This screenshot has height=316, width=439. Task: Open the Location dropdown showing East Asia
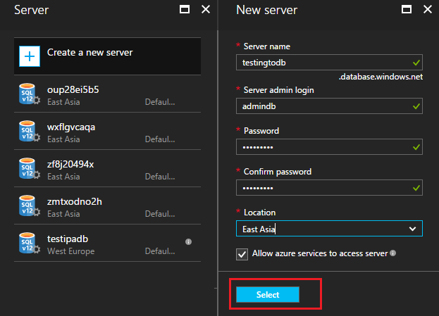328,229
